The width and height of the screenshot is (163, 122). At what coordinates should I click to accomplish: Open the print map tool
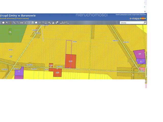29,23
